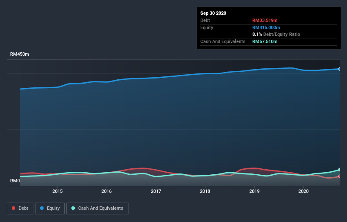The image size is (347, 222).
Task: Click the 8.1% Debt/Equity Ratio text
Action: pyautogui.click(x=276, y=34)
